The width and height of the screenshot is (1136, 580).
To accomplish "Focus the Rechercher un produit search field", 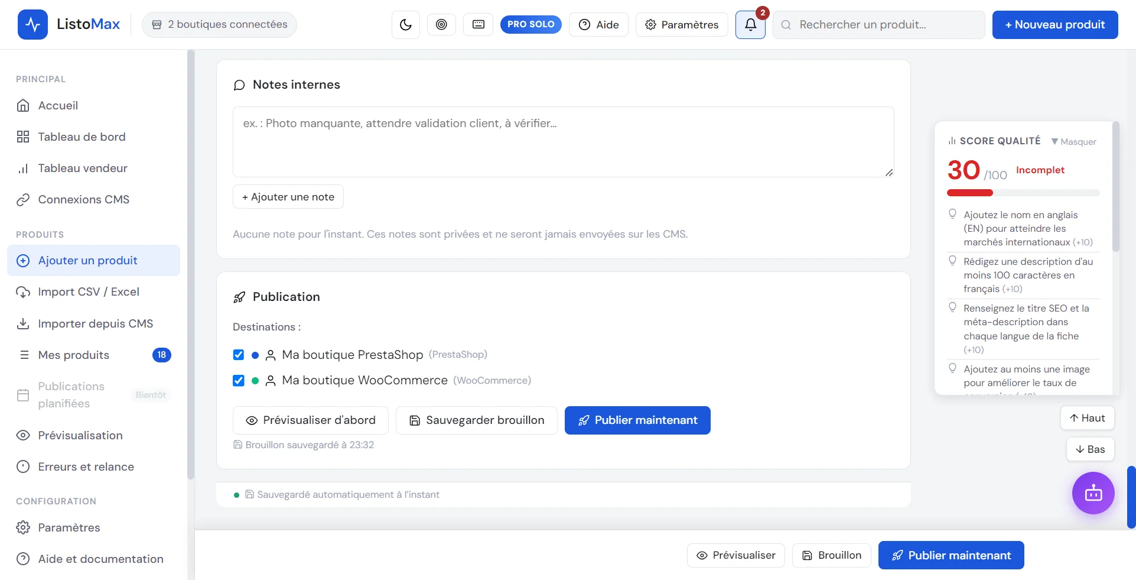I will [879, 24].
